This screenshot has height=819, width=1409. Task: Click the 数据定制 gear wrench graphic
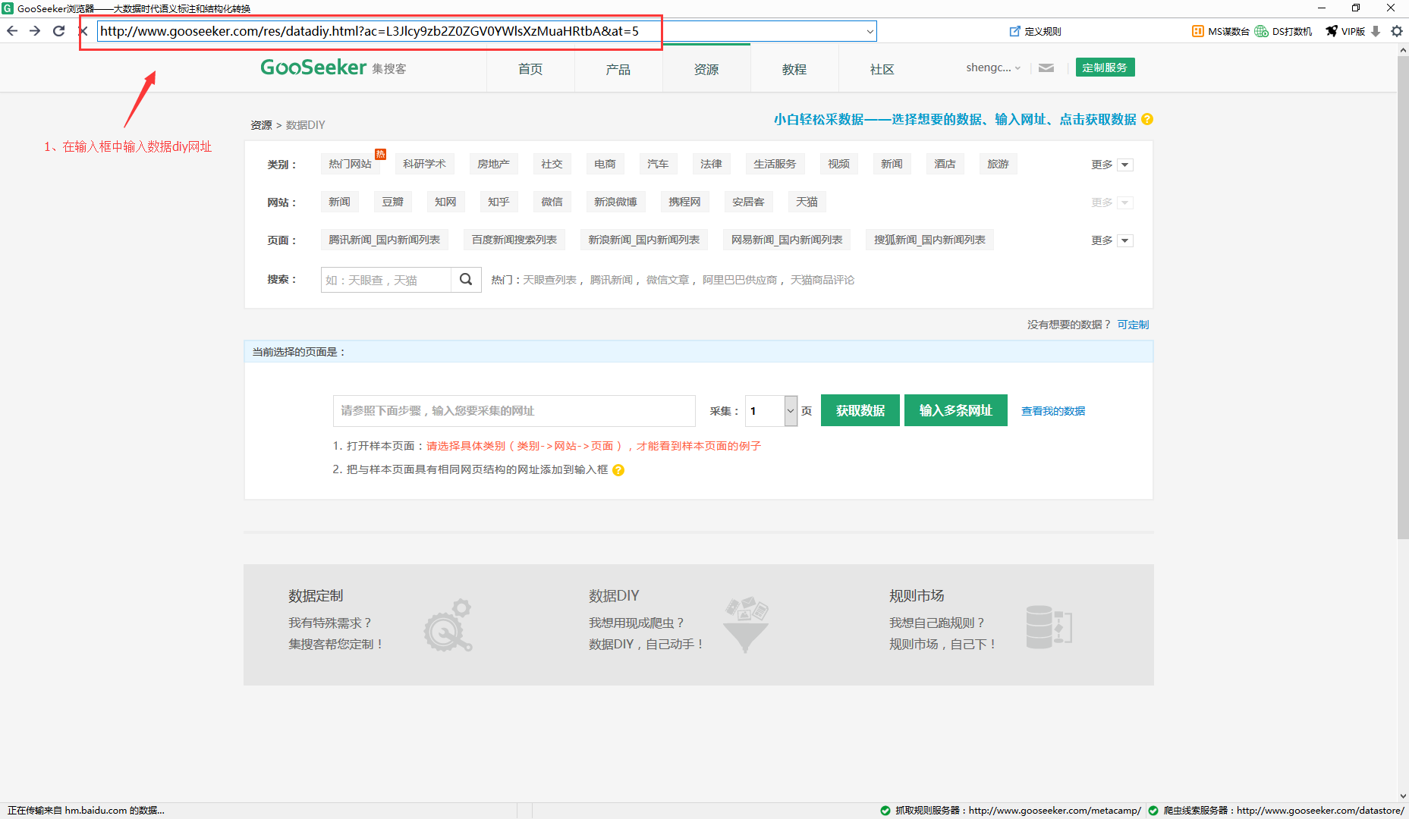[x=448, y=626]
